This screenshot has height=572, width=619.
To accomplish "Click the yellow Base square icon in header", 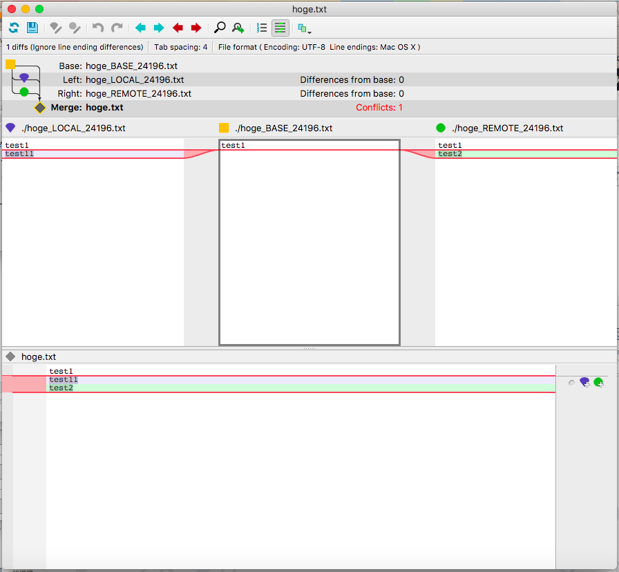I will (x=10, y=64).
